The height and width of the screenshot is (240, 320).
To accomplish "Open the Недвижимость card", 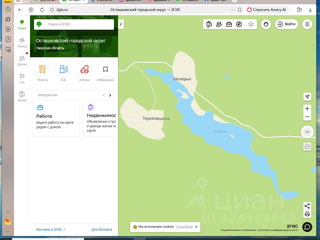I will click(x=100, y=118).
